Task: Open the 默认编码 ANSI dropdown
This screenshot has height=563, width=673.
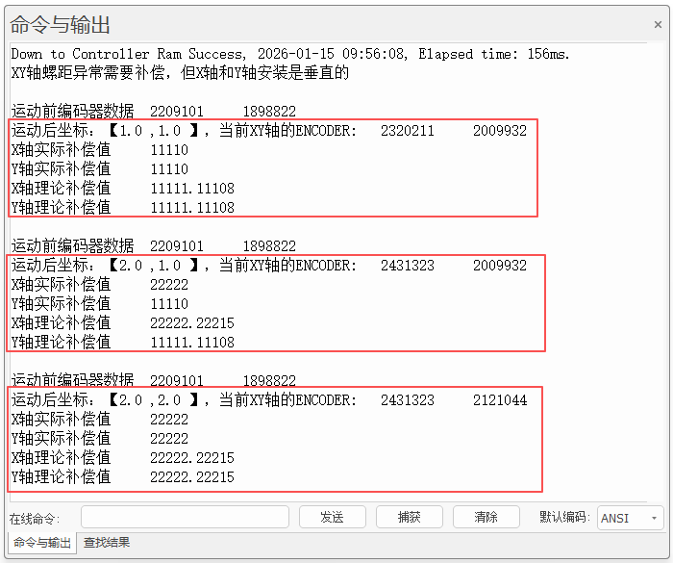Action: coord(630,518)
